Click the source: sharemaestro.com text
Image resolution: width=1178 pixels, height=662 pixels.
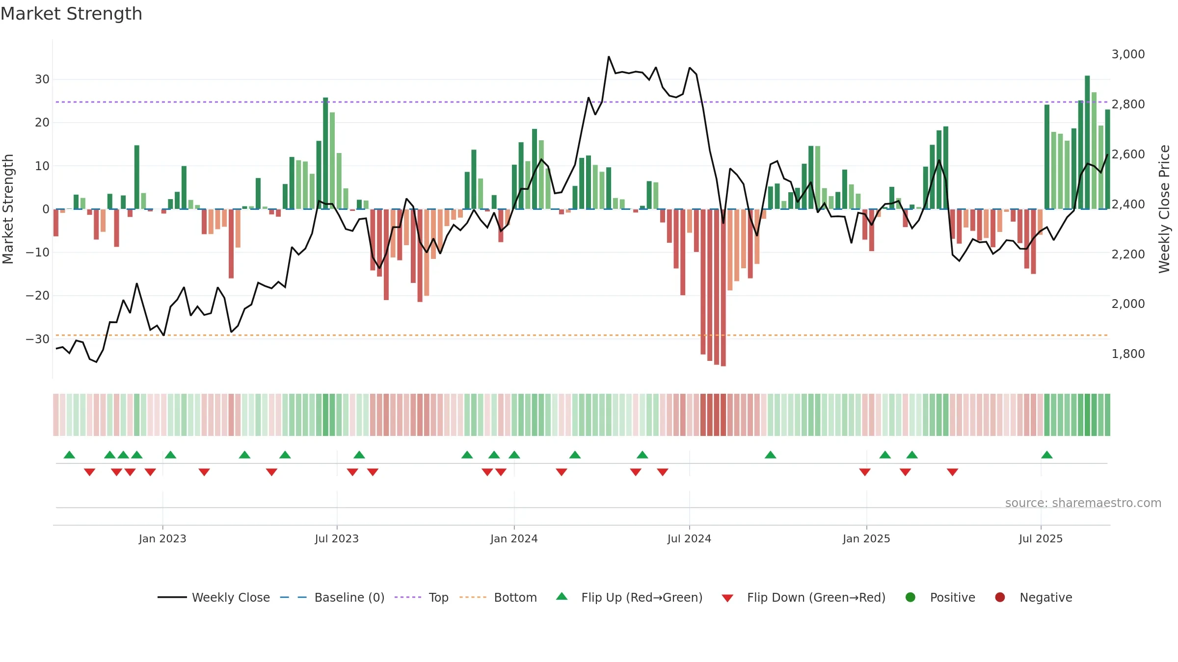(1083, 503)
